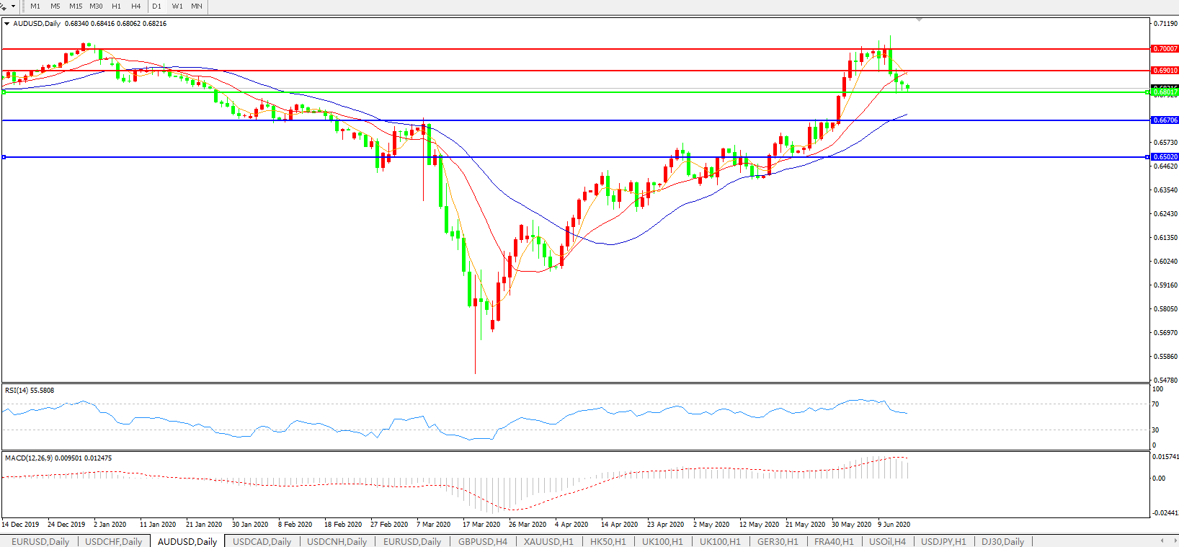Viewport: 1179px width, 547px height.
Task: Open the dropdown arrow next to the drawing tool
Action: pos(13,6)
